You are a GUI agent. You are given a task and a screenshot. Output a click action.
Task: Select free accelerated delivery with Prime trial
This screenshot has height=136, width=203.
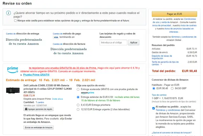pos(78,89)
